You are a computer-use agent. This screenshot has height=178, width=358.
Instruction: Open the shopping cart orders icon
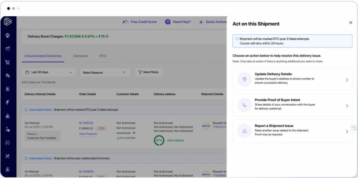tap(7, 62)
